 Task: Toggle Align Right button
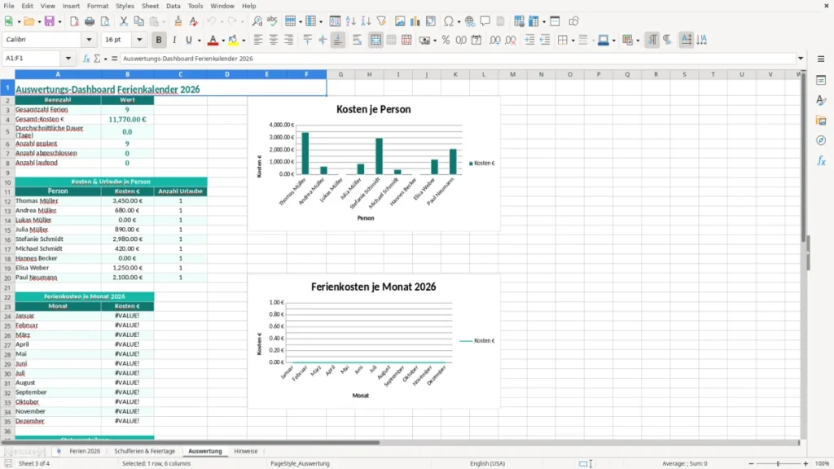tap(289, 40)
